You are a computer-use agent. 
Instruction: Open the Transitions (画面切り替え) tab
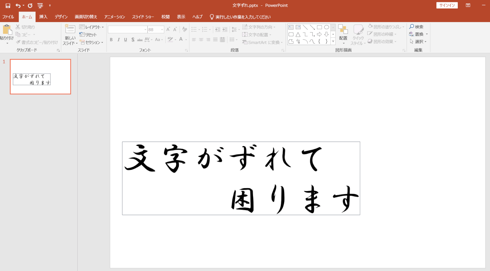pyautogui.click(x=86, y=17)
